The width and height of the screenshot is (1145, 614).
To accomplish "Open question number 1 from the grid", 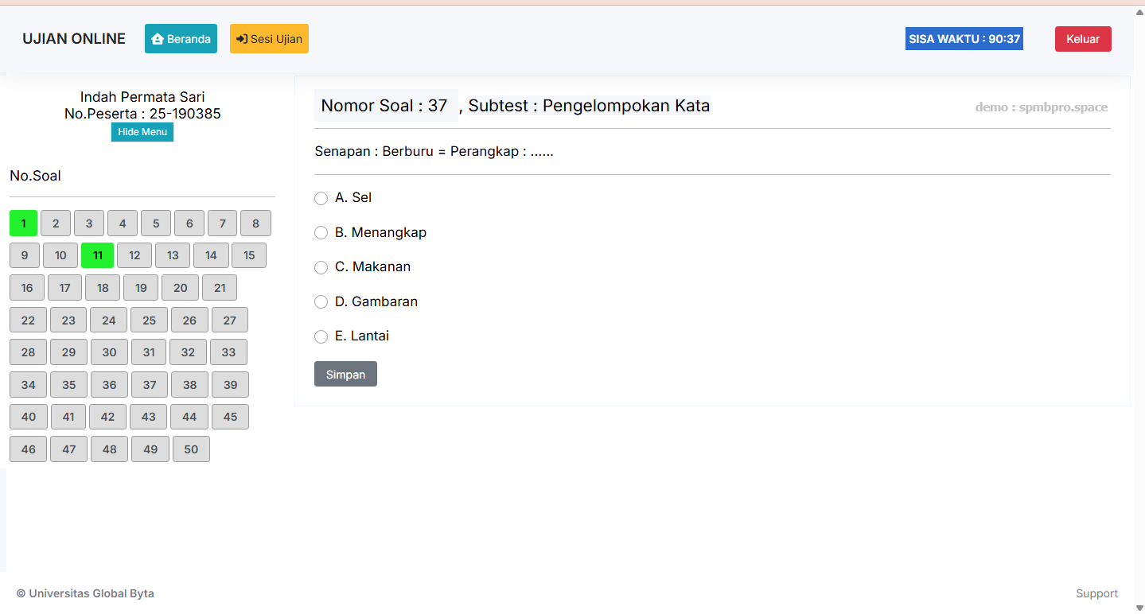I will tap(23, 223).
